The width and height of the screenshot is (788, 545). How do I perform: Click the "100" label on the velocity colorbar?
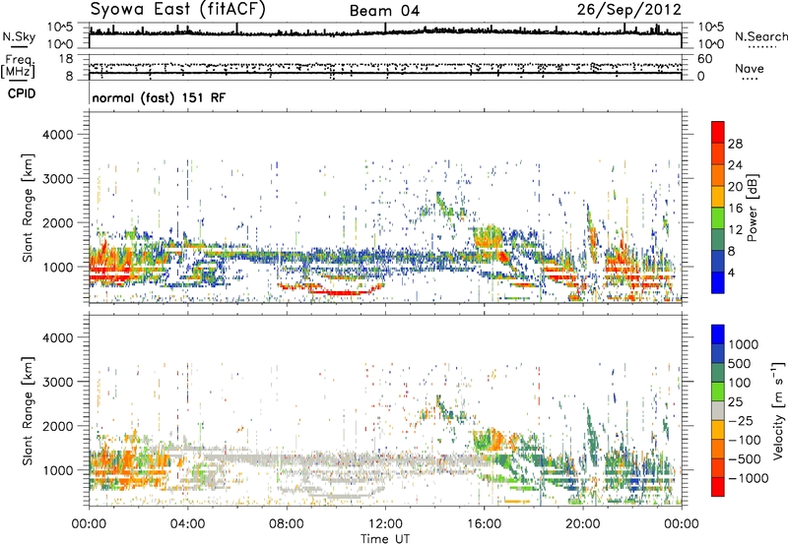[740, 383]
